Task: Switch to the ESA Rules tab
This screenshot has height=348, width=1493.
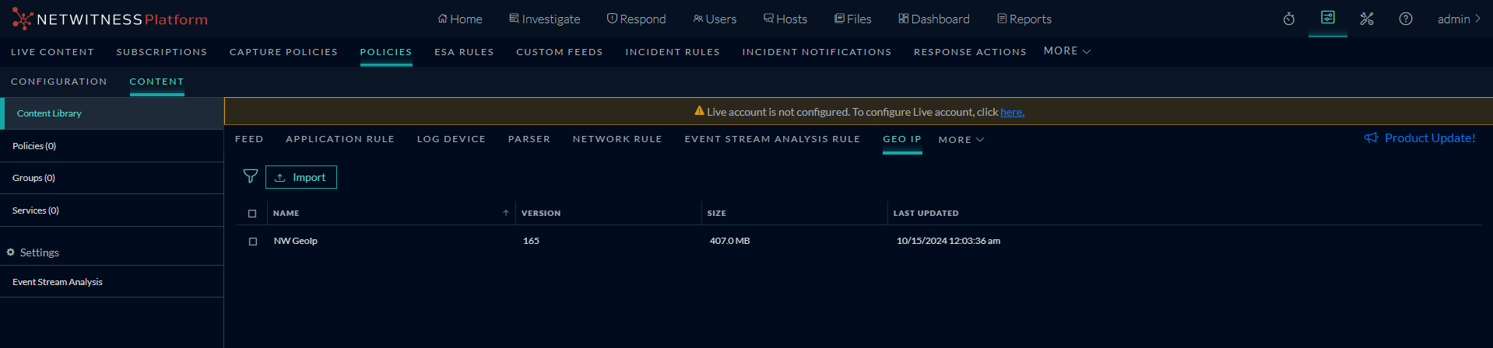Action: click(x=464, y=52)
